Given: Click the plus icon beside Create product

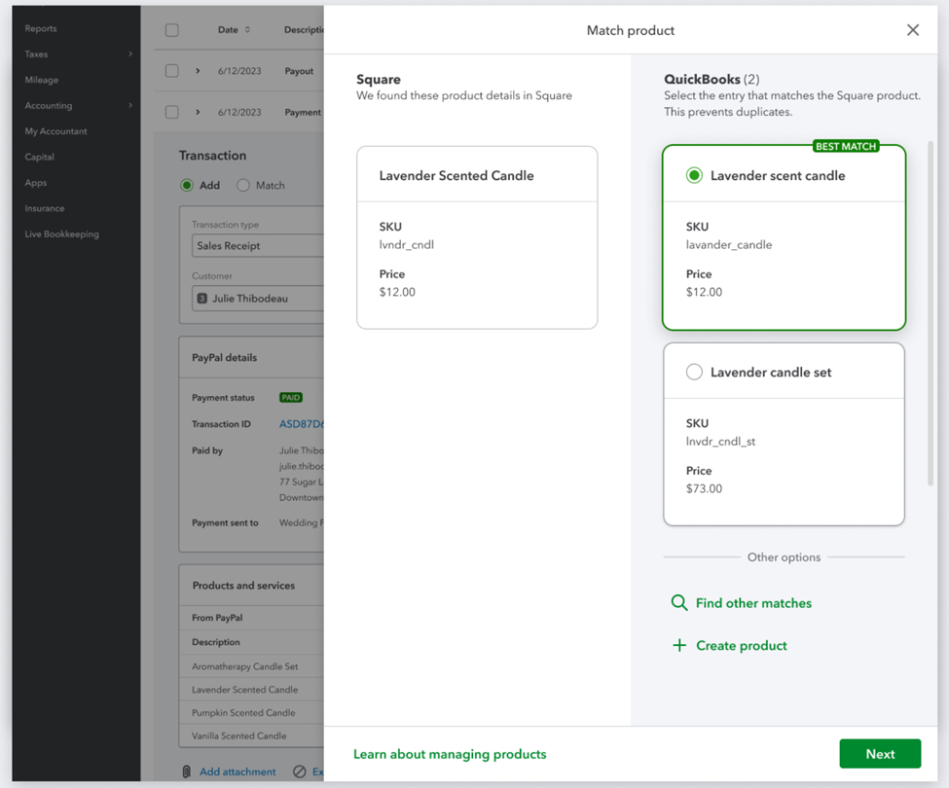Looking at the screenshot, I should coord(679,645).
